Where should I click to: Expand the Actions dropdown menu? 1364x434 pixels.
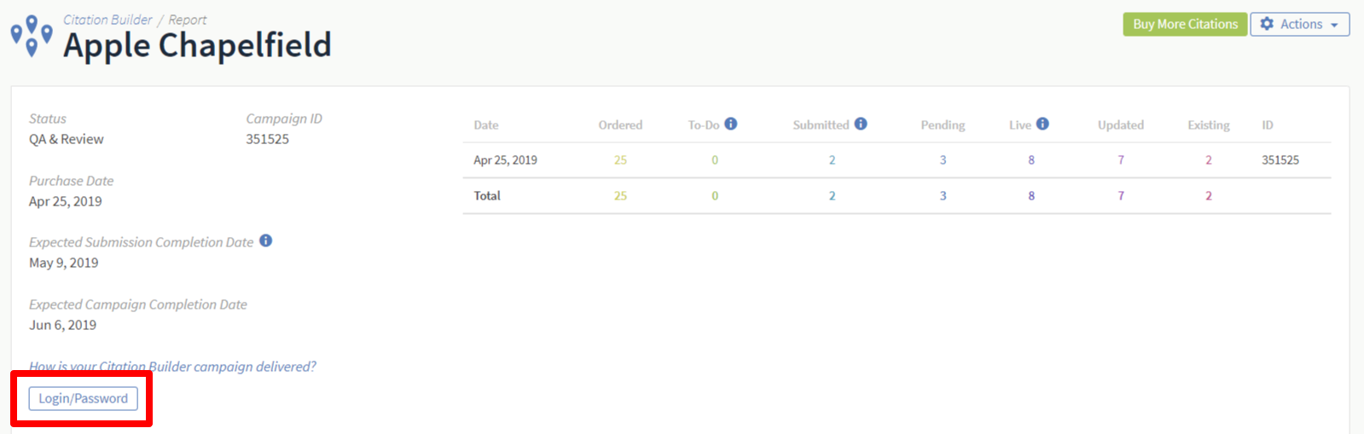(1300, 24)
